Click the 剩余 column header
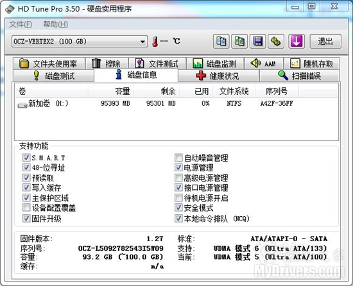Image resolution: width=353 pixels, height=286 pixels. 157,91
